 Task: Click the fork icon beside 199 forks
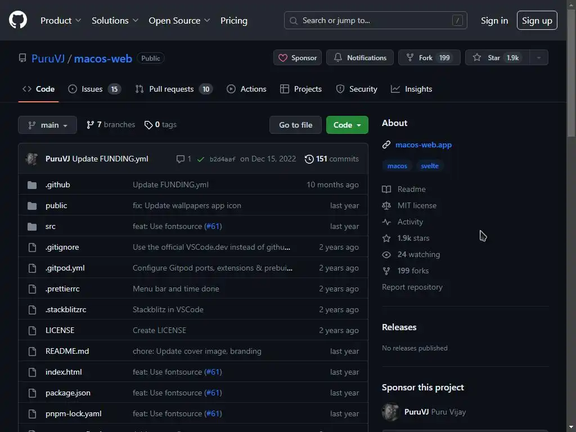pos(386,271)
